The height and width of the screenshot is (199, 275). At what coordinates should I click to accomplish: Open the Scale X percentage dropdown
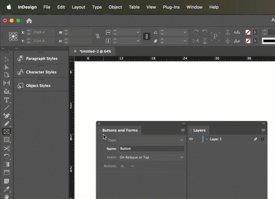pyautogui.click(x=138, y=32)
